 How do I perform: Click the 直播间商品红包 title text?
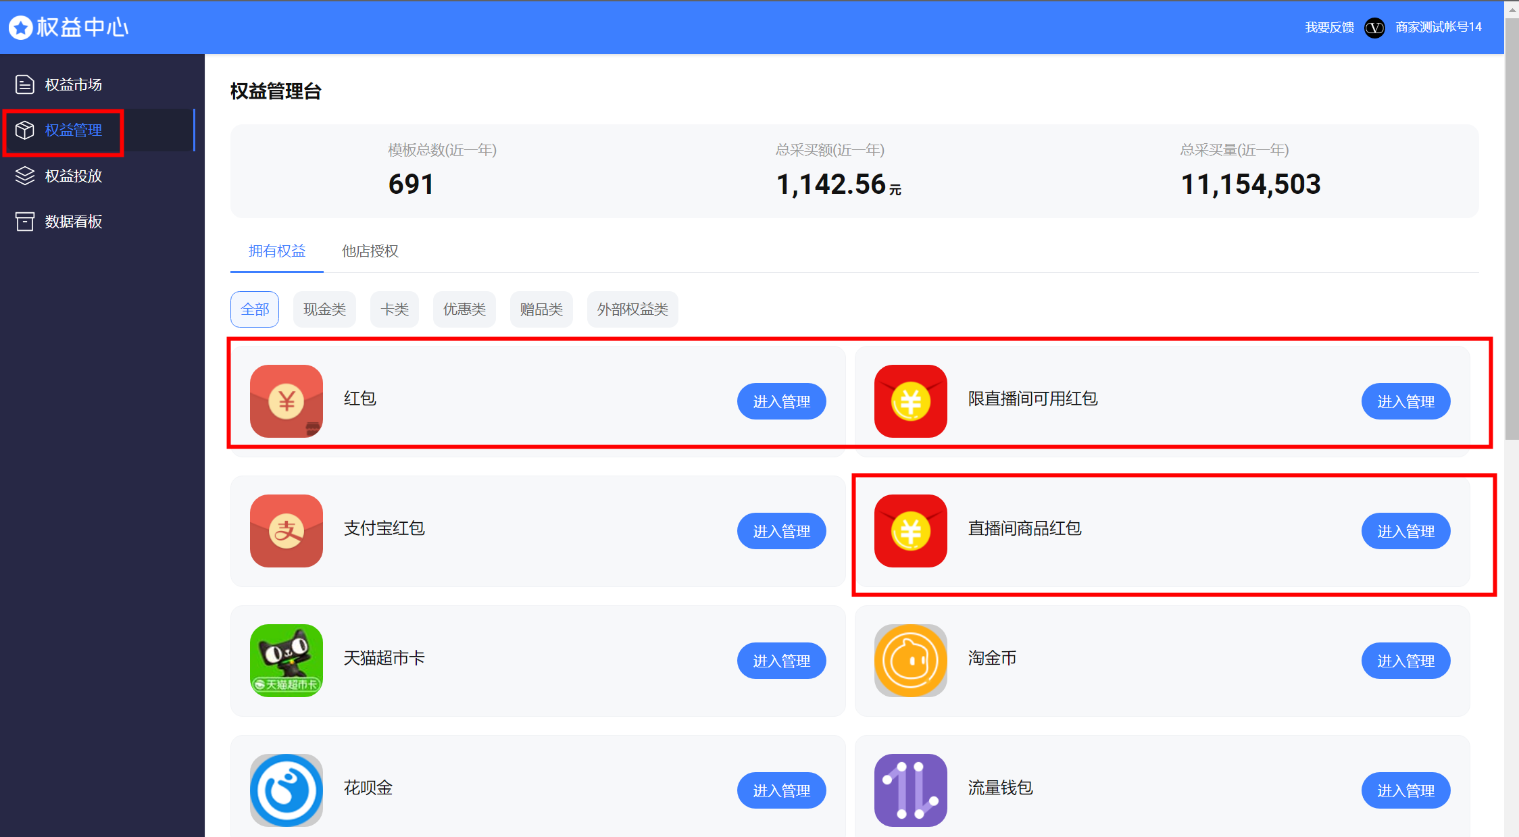click(1024, 528)
